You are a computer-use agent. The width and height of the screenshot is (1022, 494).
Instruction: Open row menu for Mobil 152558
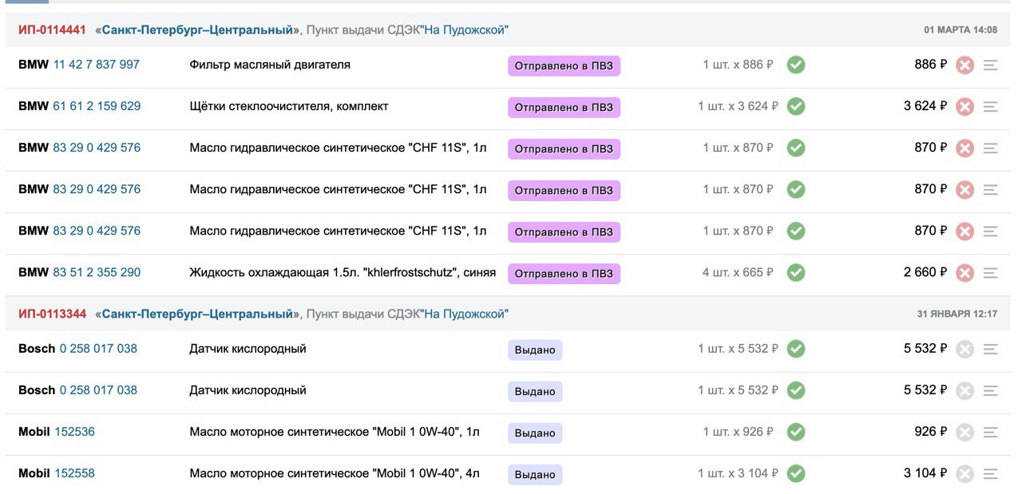point(991,474)
